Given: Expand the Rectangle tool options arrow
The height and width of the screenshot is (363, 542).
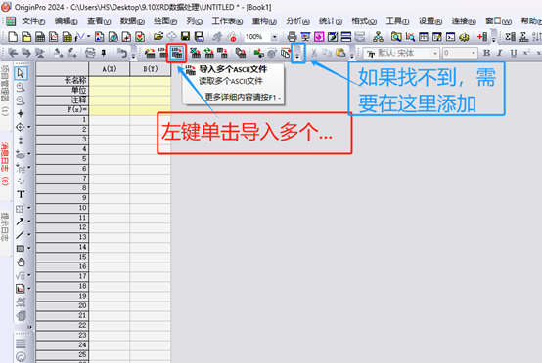Looking at the screenshot, I should pos(29,248).
